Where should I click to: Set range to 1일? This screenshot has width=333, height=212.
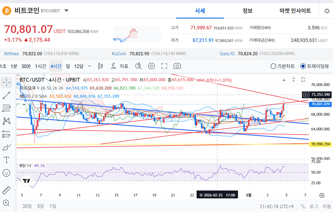(53, 206)
